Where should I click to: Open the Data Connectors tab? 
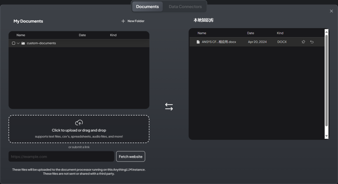[185, 7]
